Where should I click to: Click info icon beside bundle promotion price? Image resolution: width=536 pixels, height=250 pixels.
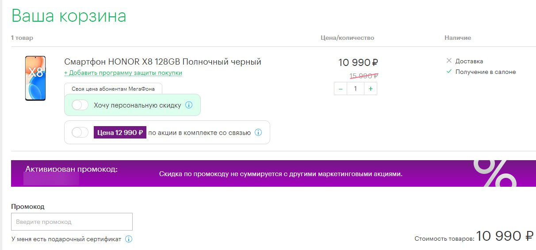point(258,132)
